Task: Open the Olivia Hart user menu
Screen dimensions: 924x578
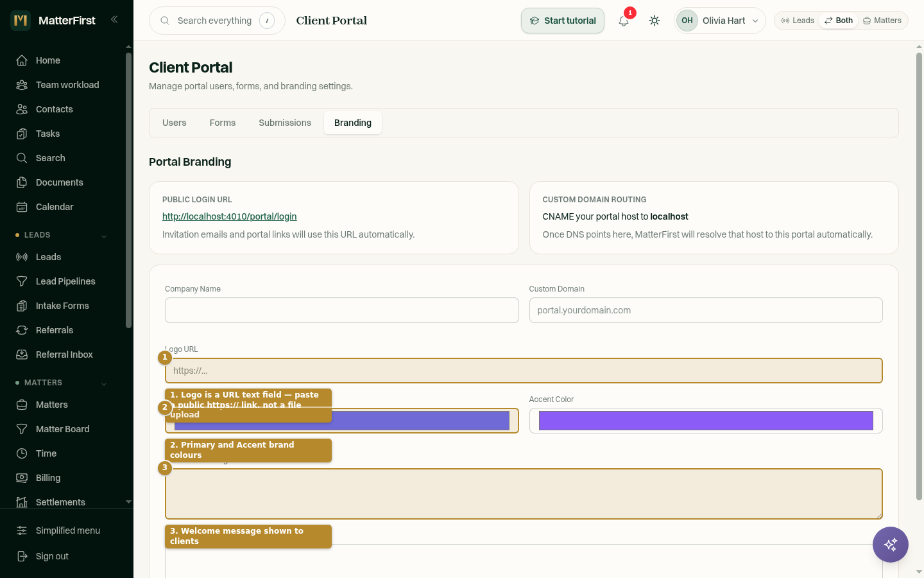Action: click(x=720, y=21)
